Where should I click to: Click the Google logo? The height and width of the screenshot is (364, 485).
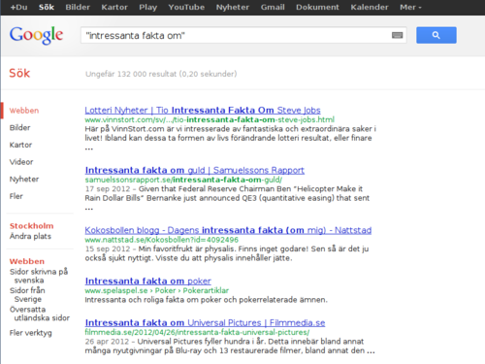point(36,35)
